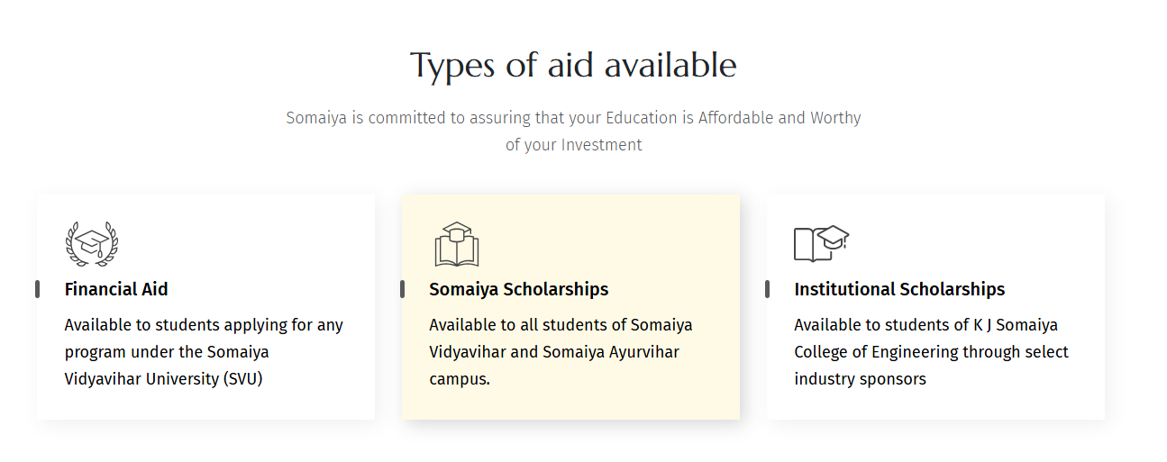This screenshot has height=462, width=1167.
Task: Select the Institutional Scholarships card description
Action: (x=931, y=351)
